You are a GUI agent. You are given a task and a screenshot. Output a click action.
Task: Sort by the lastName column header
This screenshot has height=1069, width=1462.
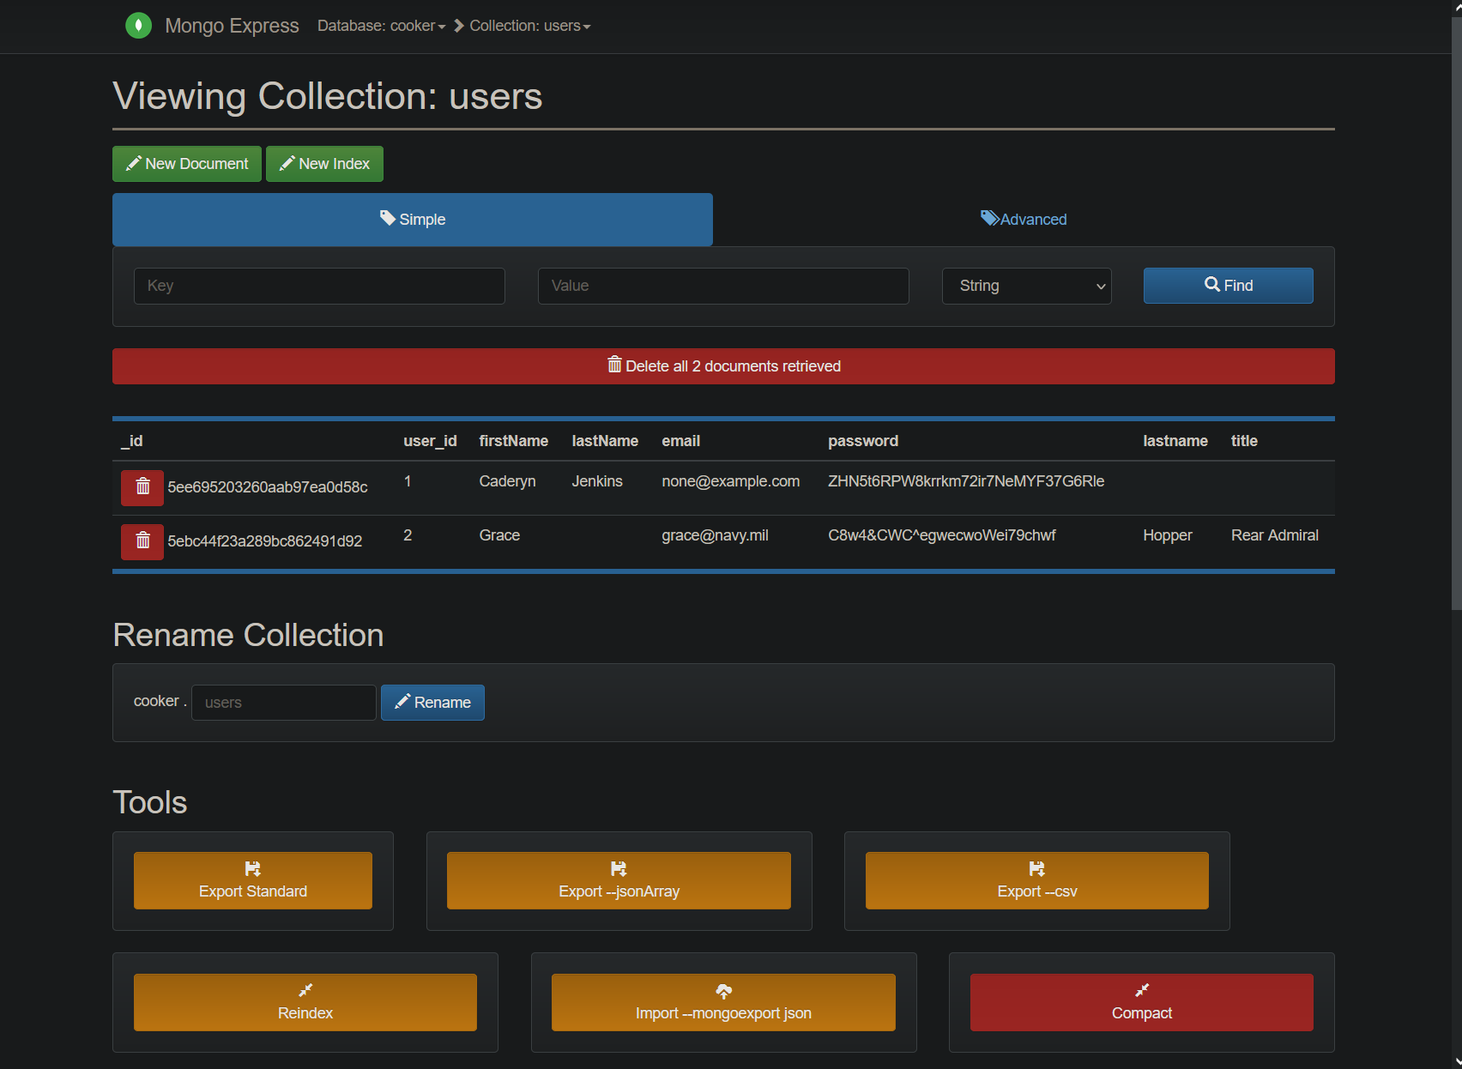click(x=605, y=441)
